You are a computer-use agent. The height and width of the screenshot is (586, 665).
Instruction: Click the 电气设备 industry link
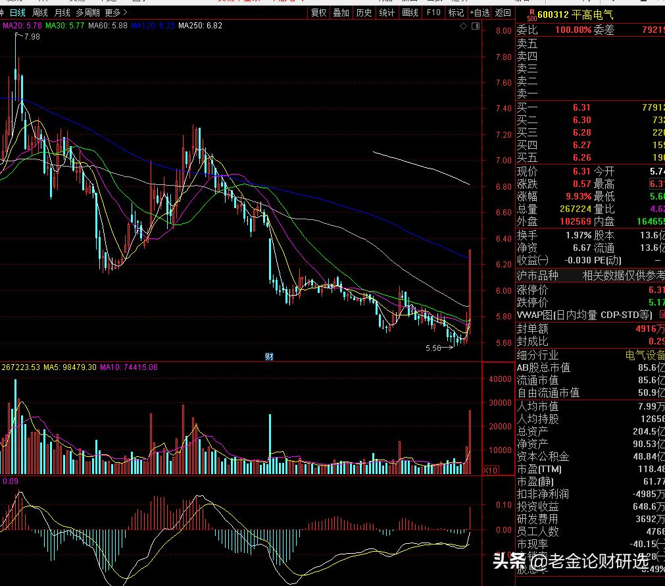coord(645,356)
